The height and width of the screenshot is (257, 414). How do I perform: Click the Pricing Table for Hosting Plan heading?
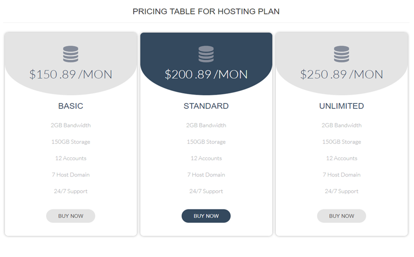tap(206, 11)
